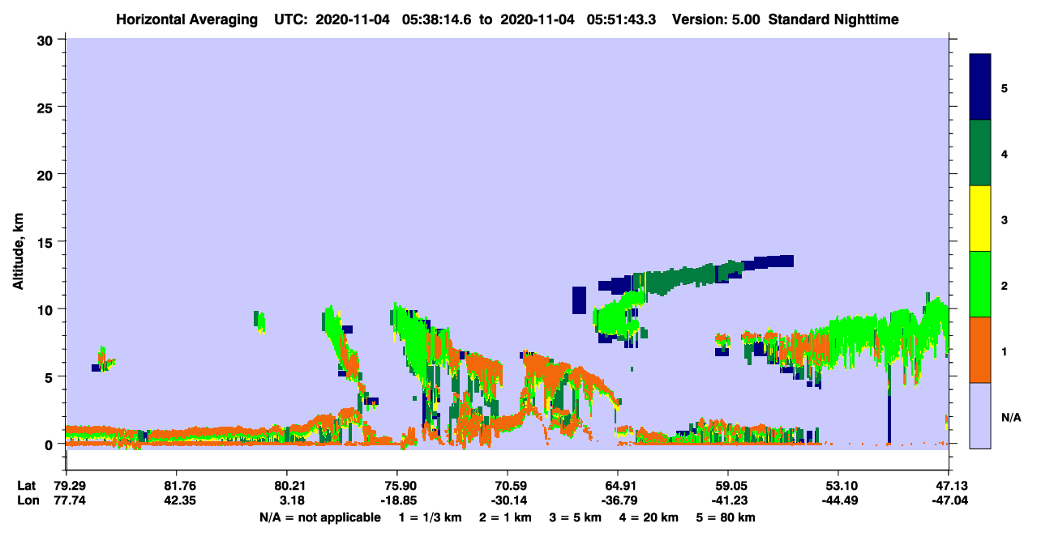
Task: Click the '4 = 20 km' legend note
Action: coord(649,517)
